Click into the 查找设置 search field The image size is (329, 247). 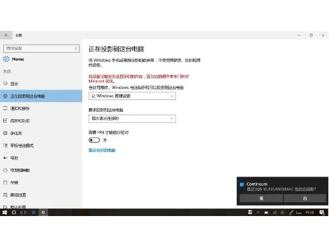click(41, 48)
